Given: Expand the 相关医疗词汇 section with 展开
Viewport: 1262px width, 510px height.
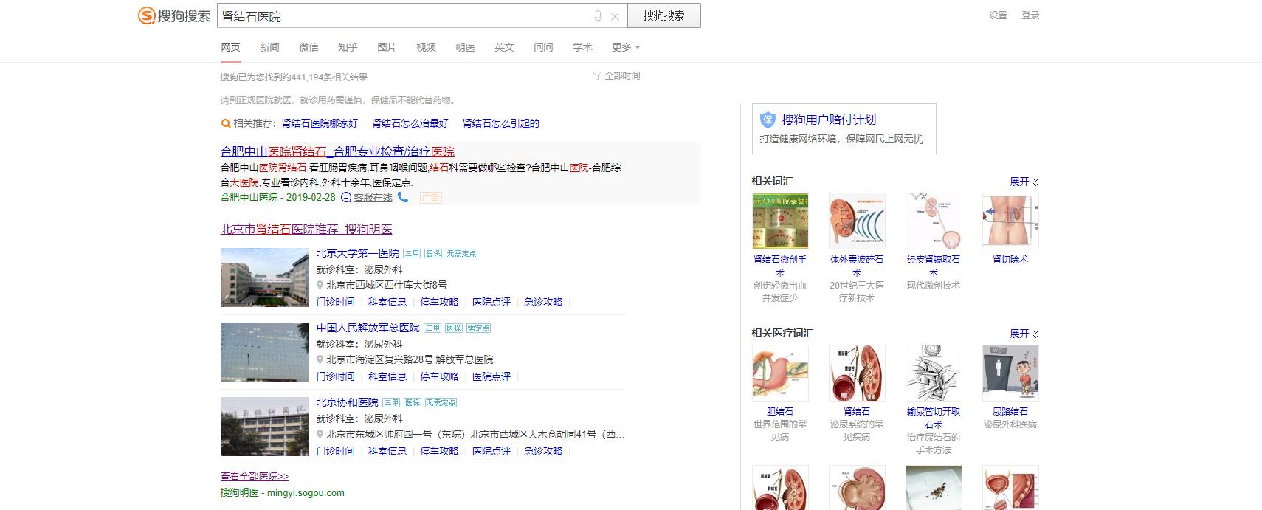Looking at the screenshot, I should pos(1024,334).
